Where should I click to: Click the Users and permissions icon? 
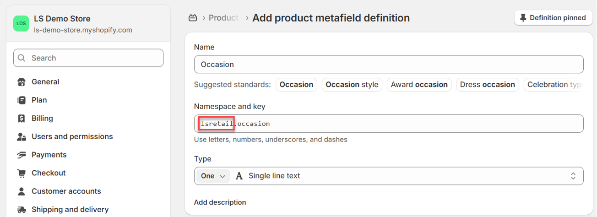21,137
